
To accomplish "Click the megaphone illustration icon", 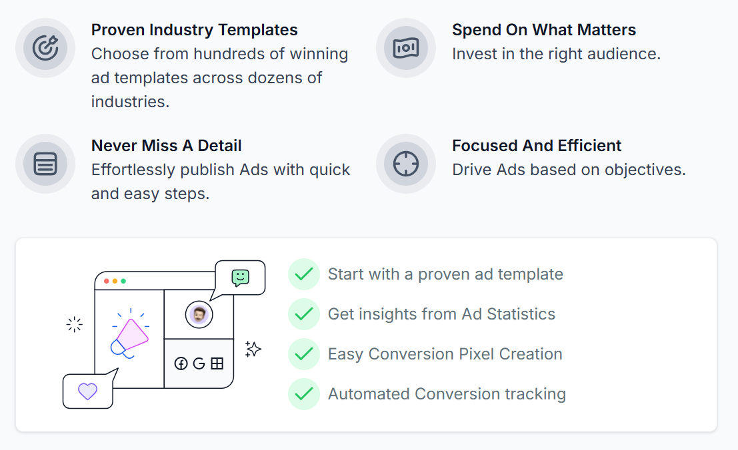I will point(129,336).
